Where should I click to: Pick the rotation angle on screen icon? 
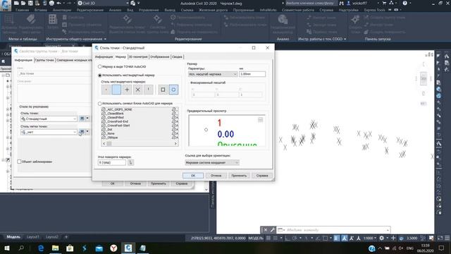click(130, 162)
